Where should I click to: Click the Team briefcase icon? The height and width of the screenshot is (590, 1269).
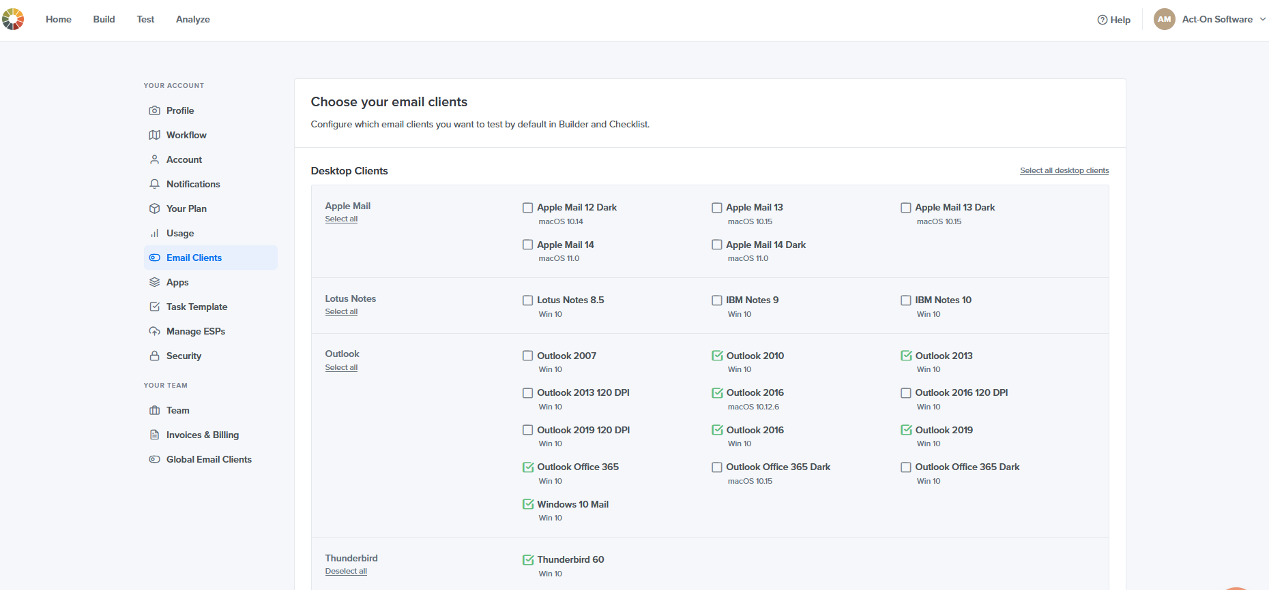tap(155, 410)
